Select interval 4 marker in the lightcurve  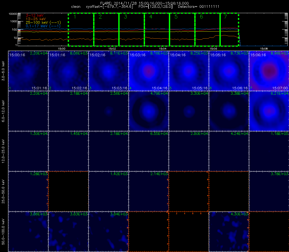pos(151,17)
